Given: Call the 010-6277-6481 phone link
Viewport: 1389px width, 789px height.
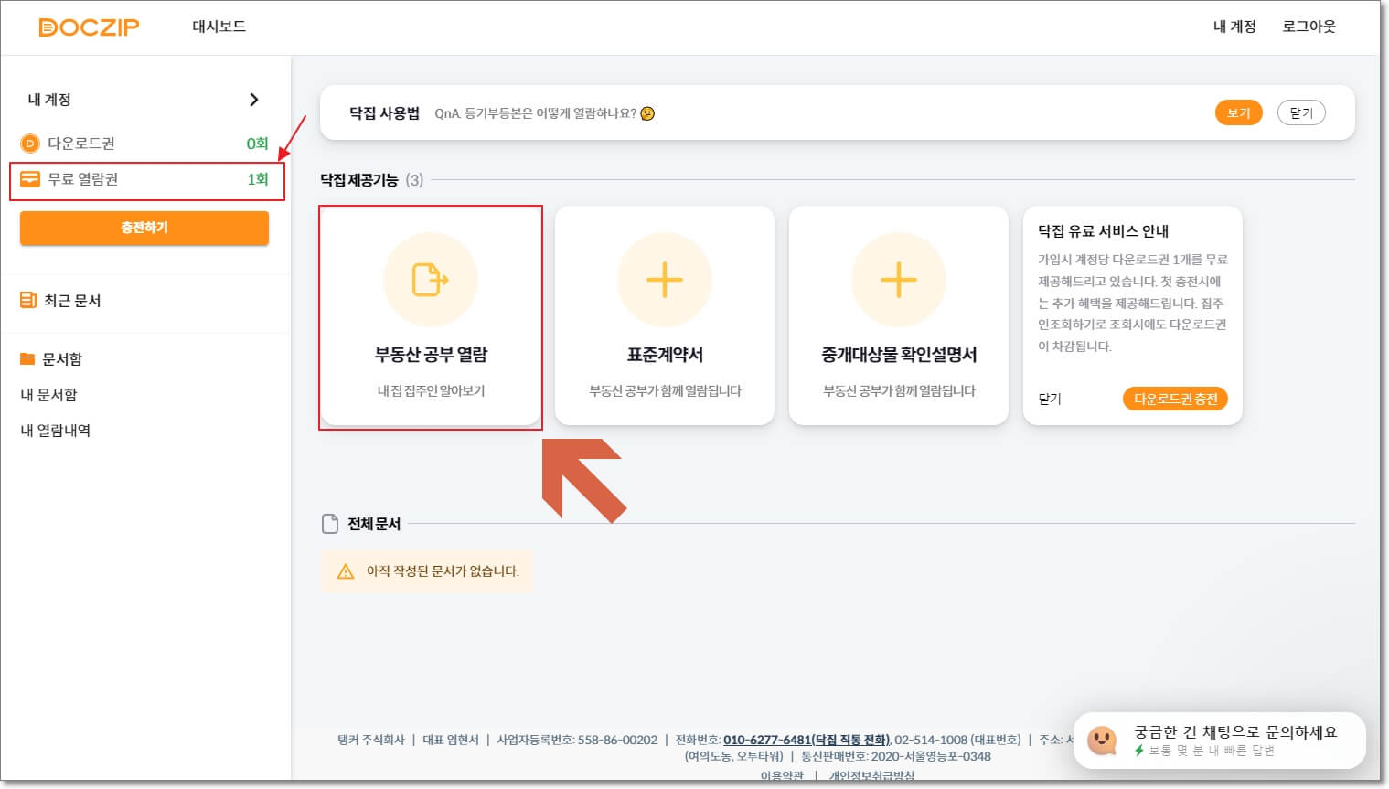Looking at the screenshot, I should point(807,740).
